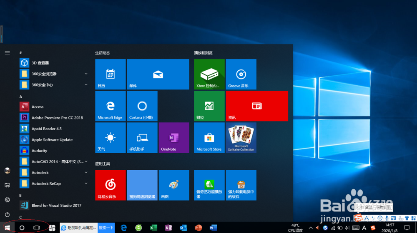This screenshot has height=233, width=417.
Task: Open Blend for Visual Studio 2017
Action: pyautogui.click(x=54, y=206)
